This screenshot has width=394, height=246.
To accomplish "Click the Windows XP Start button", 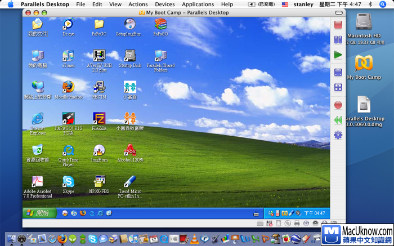I will (39, 213).
